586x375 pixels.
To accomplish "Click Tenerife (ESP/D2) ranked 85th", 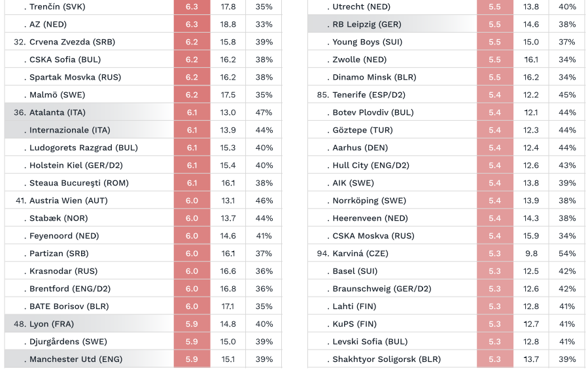I will tap(447, 95).
